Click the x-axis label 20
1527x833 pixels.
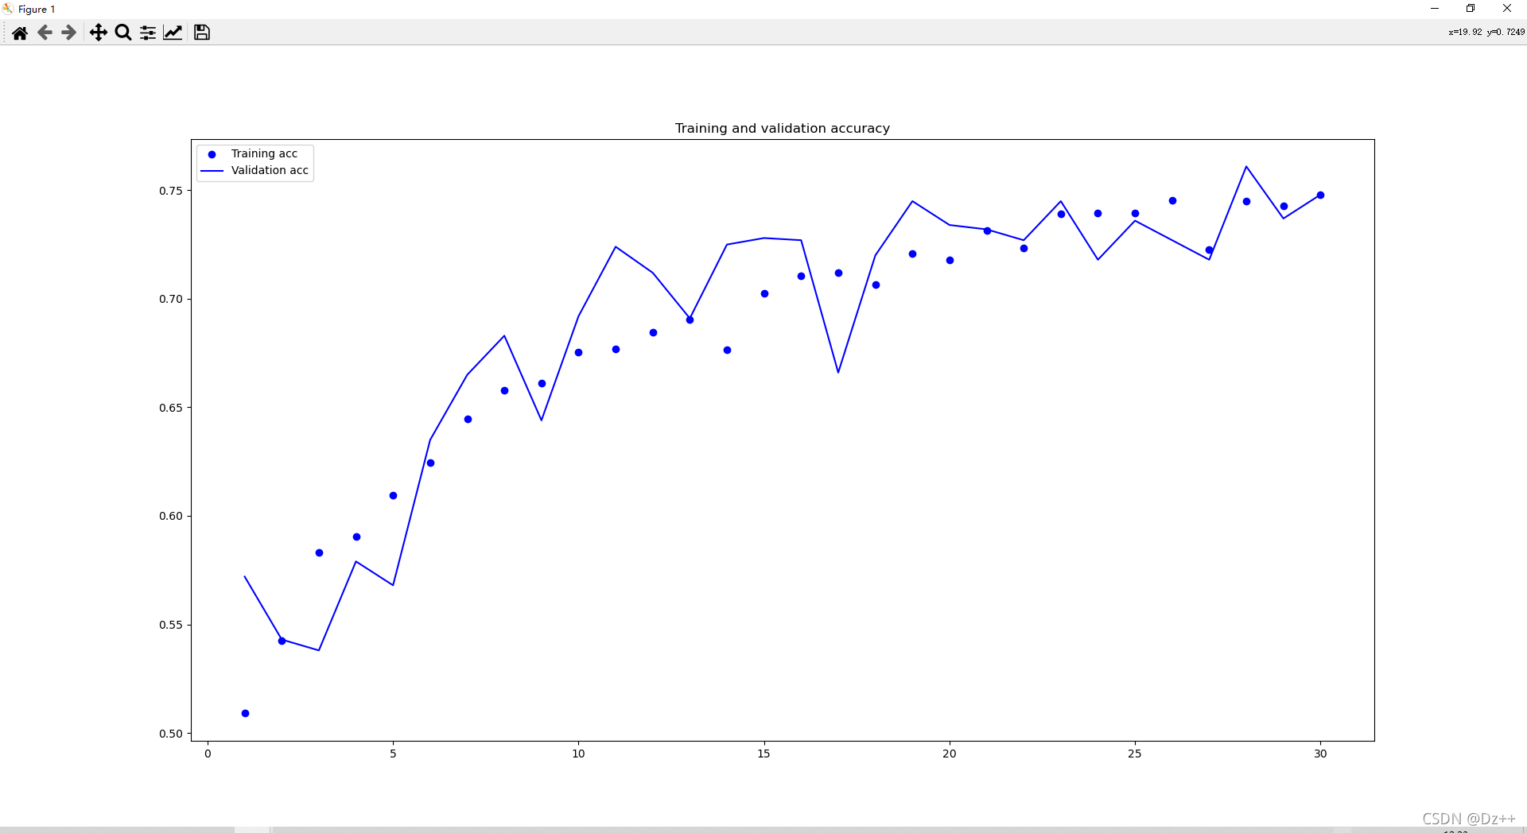pyautogui.click(x=950, y=754)
